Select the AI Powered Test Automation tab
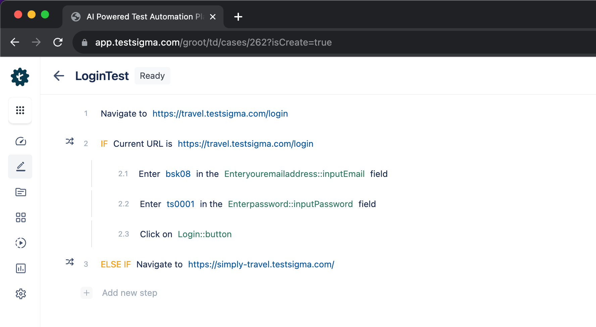Viewport: 596px width, 327px height. [x=143, y=17]
